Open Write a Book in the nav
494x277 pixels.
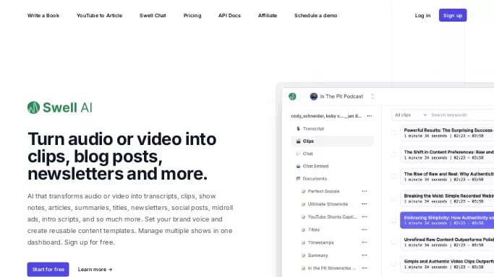pos(43,15)
